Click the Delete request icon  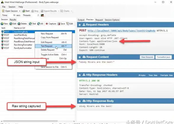coord(19,24)
